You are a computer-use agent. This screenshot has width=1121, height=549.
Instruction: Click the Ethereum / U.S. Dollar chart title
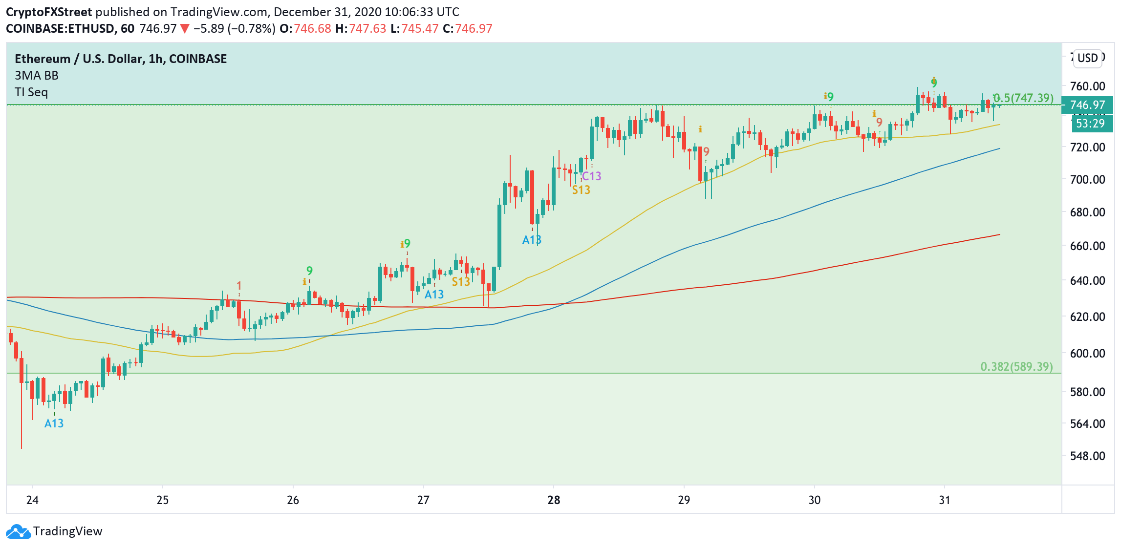click(x=121, y=59)
